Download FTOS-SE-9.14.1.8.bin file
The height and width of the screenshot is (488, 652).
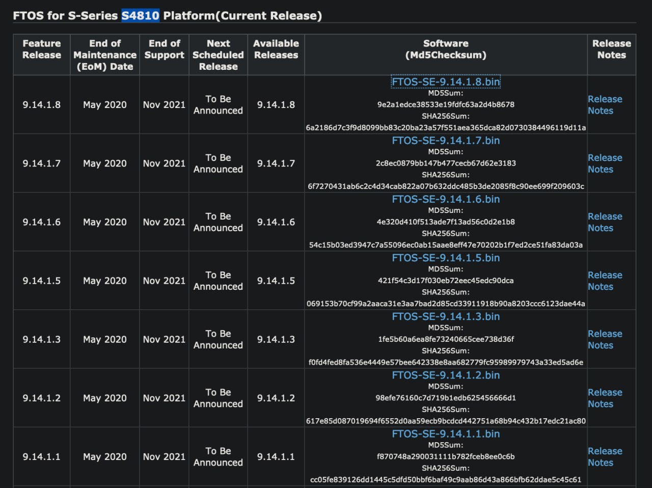(446, 82)
